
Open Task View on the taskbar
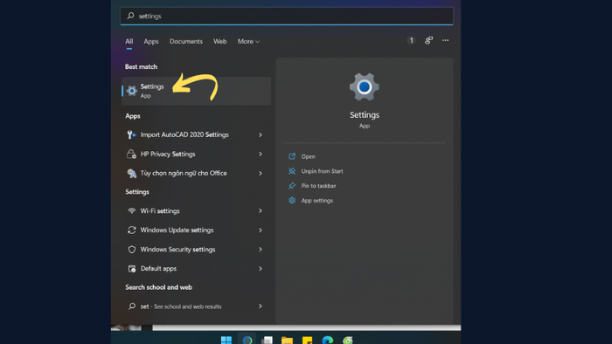[267, 340]
